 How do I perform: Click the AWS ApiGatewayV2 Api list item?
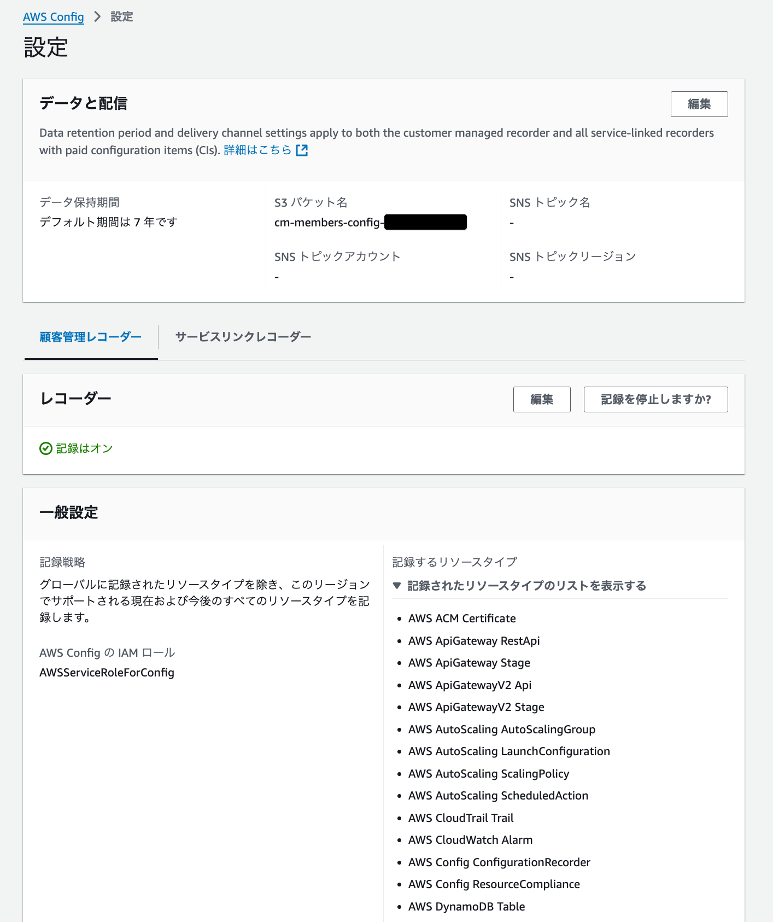470,685
